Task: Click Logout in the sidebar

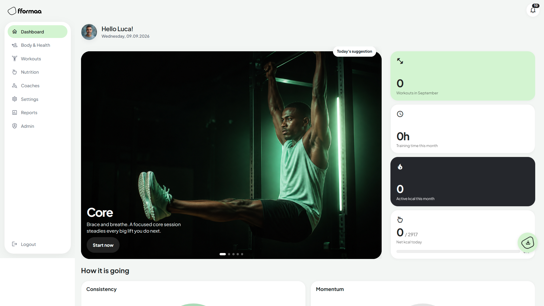Action: click(x=37, y=244)
